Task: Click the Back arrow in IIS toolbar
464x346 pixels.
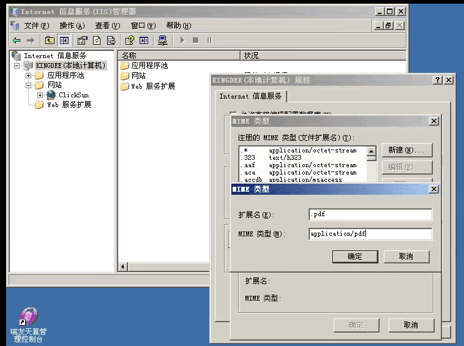Action: [x=17, y=40]
